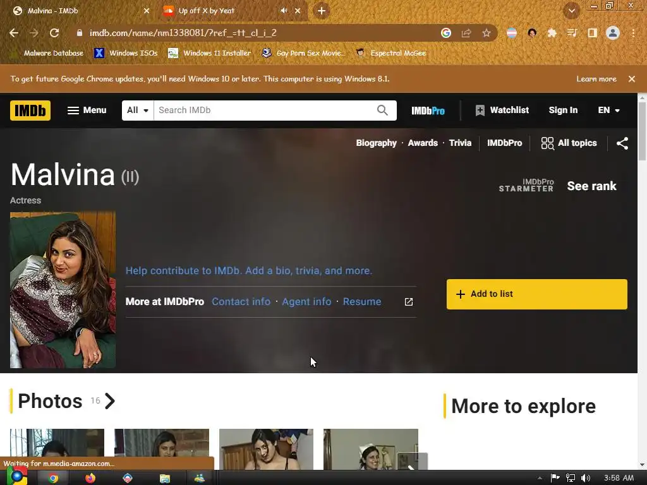Switch to Malvina - IMDb tab
This screenshot has height=485, width=647.
point(80,11)
